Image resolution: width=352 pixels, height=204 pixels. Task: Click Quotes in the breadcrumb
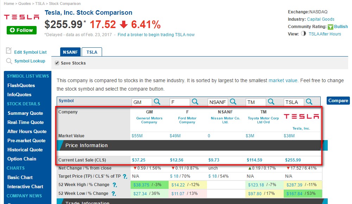coord(25,4)
